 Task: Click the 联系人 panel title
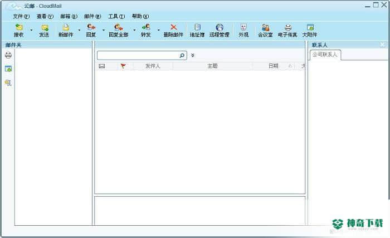coord(320,45)
